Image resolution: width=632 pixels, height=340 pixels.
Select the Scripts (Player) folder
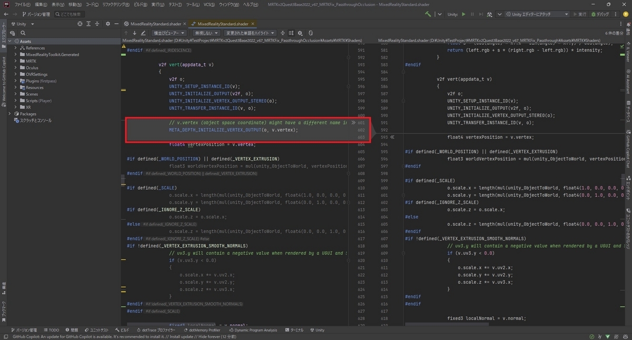pyautogui.click(x=35, y=101)
